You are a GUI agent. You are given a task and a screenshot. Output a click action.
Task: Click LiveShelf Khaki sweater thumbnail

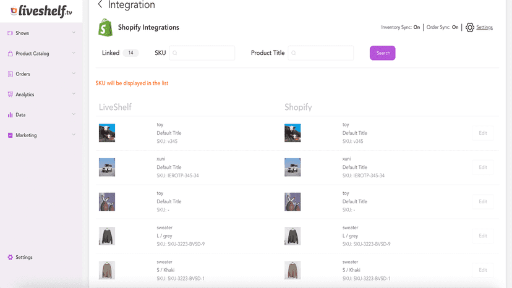pos(107,270)
